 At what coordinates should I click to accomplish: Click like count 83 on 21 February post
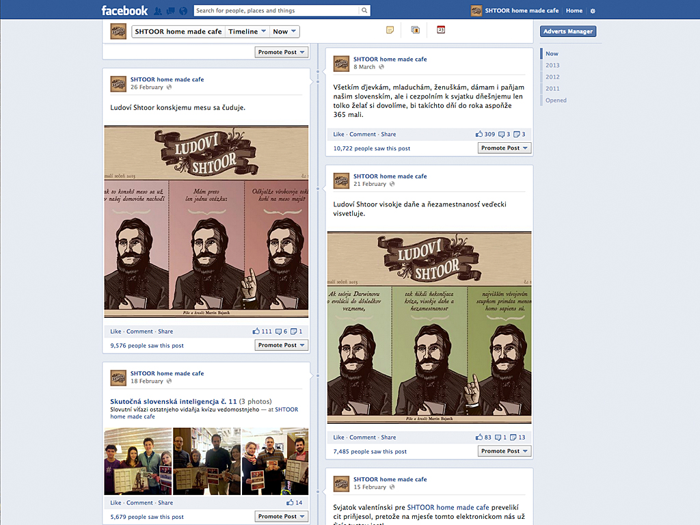click(x=483, y=437)
